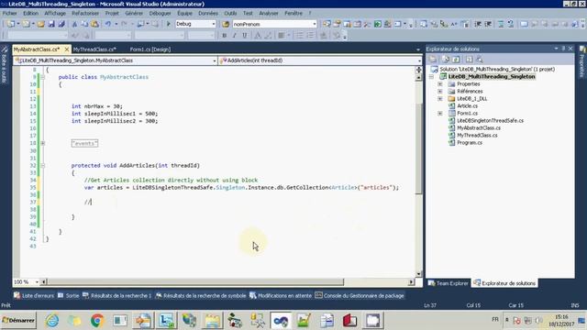Click the Open File folder icon
This screenshot has width=587, height=330.
click(x=40, y=24)
